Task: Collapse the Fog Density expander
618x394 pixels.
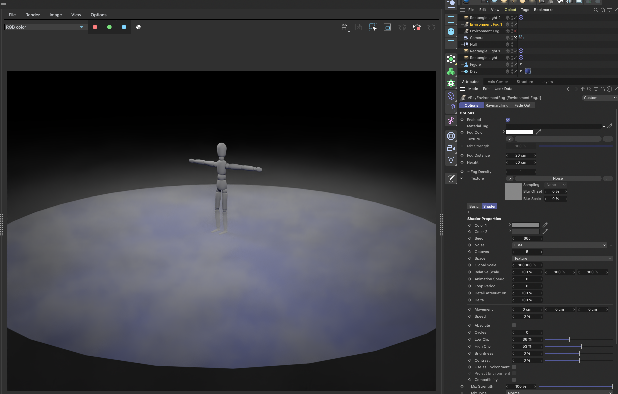Action: [468, 172]
